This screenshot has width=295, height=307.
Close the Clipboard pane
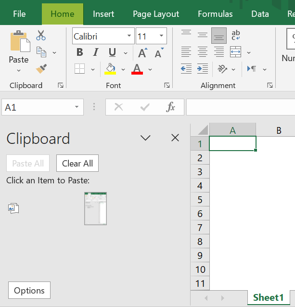pyautogui.click(x=175, y=138)
